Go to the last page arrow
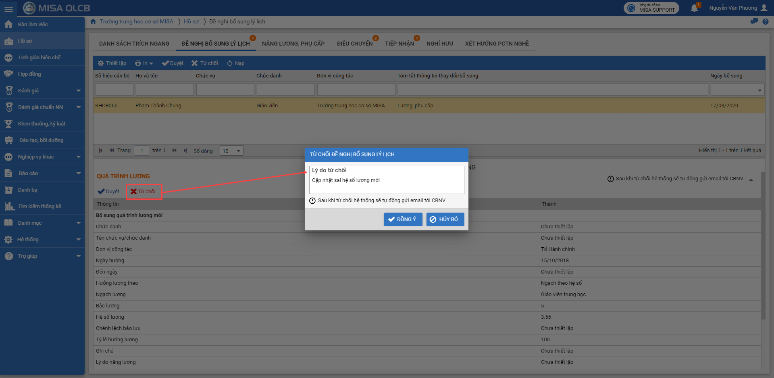 click(185, 150)
